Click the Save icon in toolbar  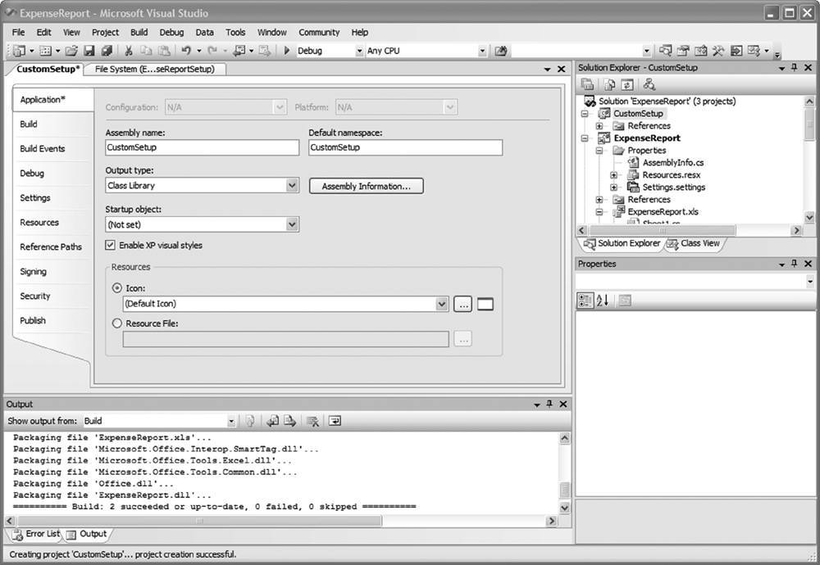pos(88,51)
